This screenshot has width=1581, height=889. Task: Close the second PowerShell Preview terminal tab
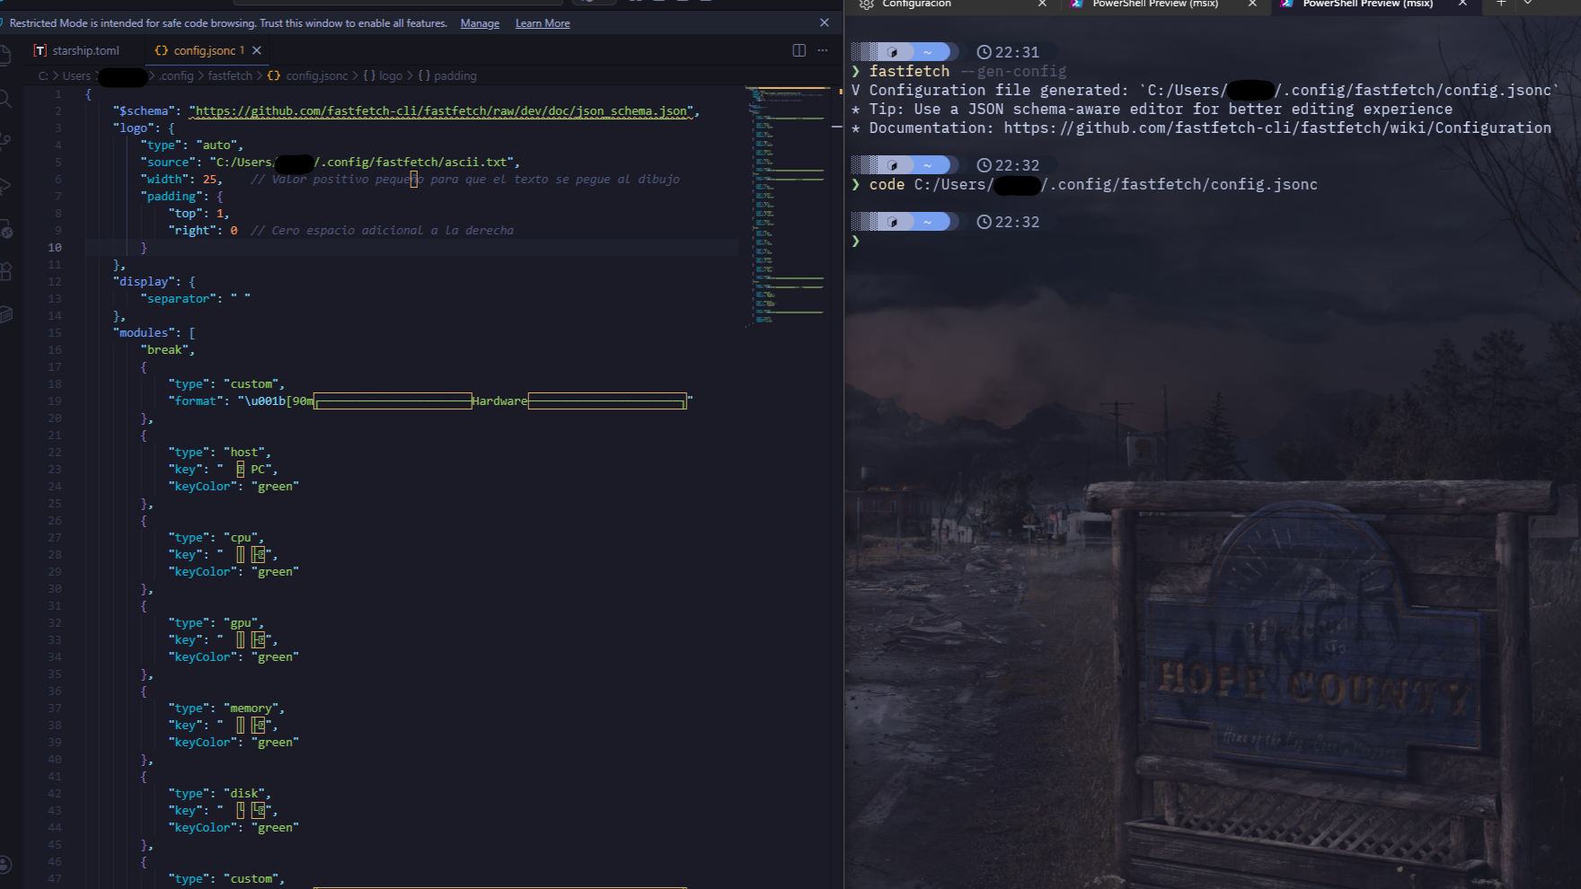tap(1464, 4)
